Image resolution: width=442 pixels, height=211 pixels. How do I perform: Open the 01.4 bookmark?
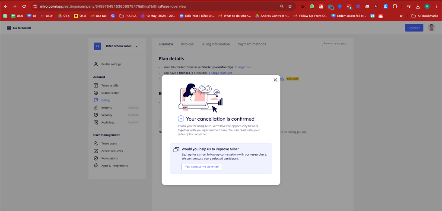64,16
